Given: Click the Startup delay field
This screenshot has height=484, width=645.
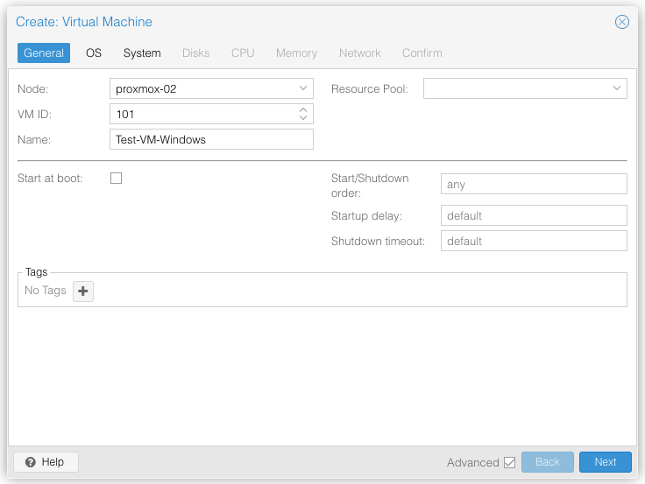Looking at the screenshot, I should tap(534, 215).
